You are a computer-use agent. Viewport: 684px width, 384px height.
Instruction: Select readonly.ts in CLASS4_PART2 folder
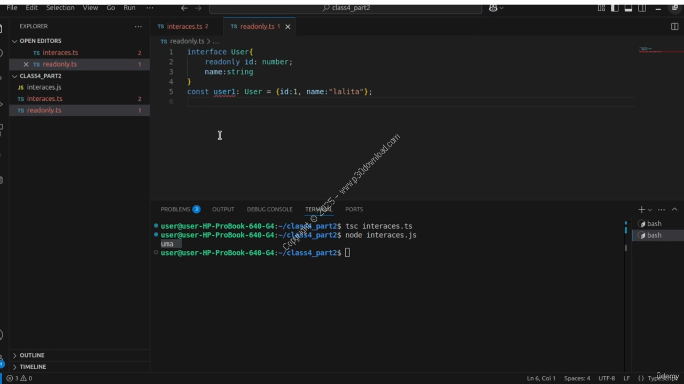click(x=79, y=110)
